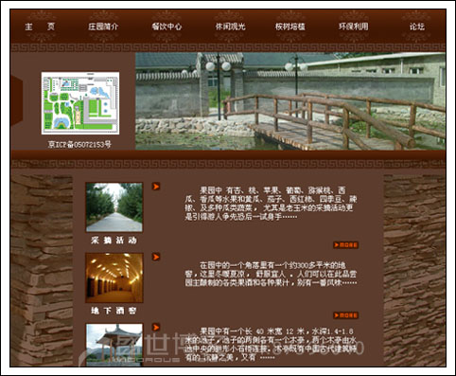Click the estate map thumbnail
Viewport: 456px width, 376px height.
point(80,103)
